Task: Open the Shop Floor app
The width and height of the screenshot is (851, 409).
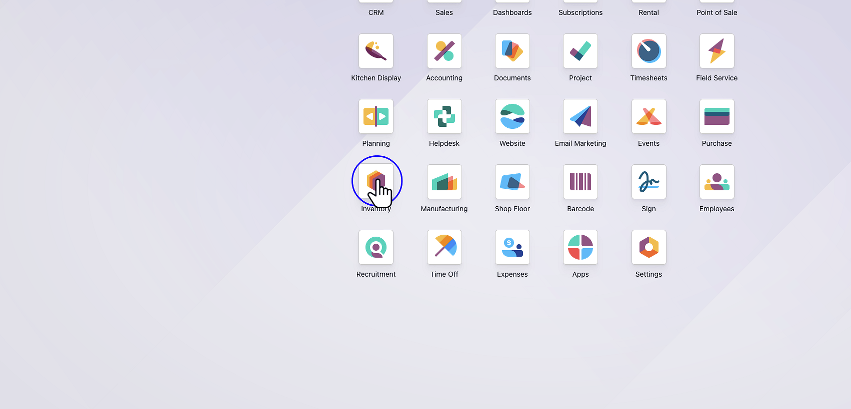Action: coord(512,182)
